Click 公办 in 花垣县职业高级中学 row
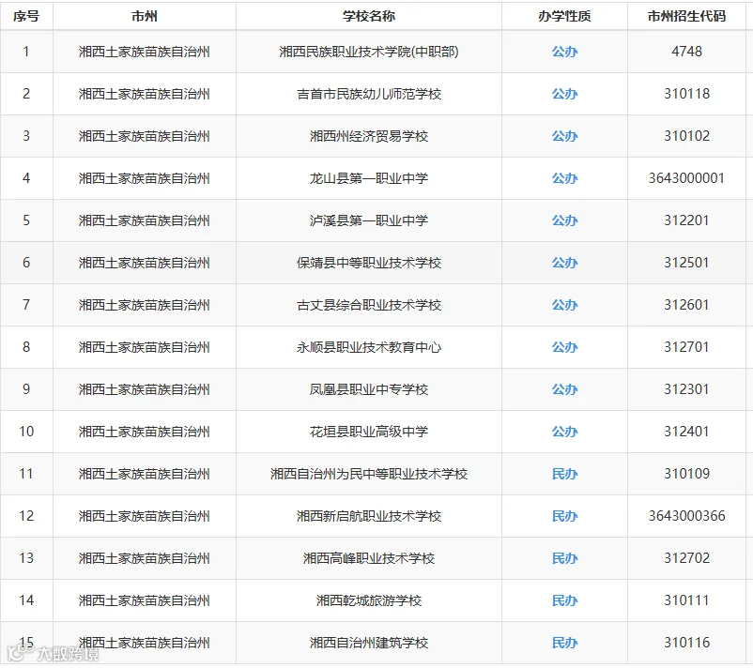The height and width of the screenshot is (668, 753). (565, 432)
